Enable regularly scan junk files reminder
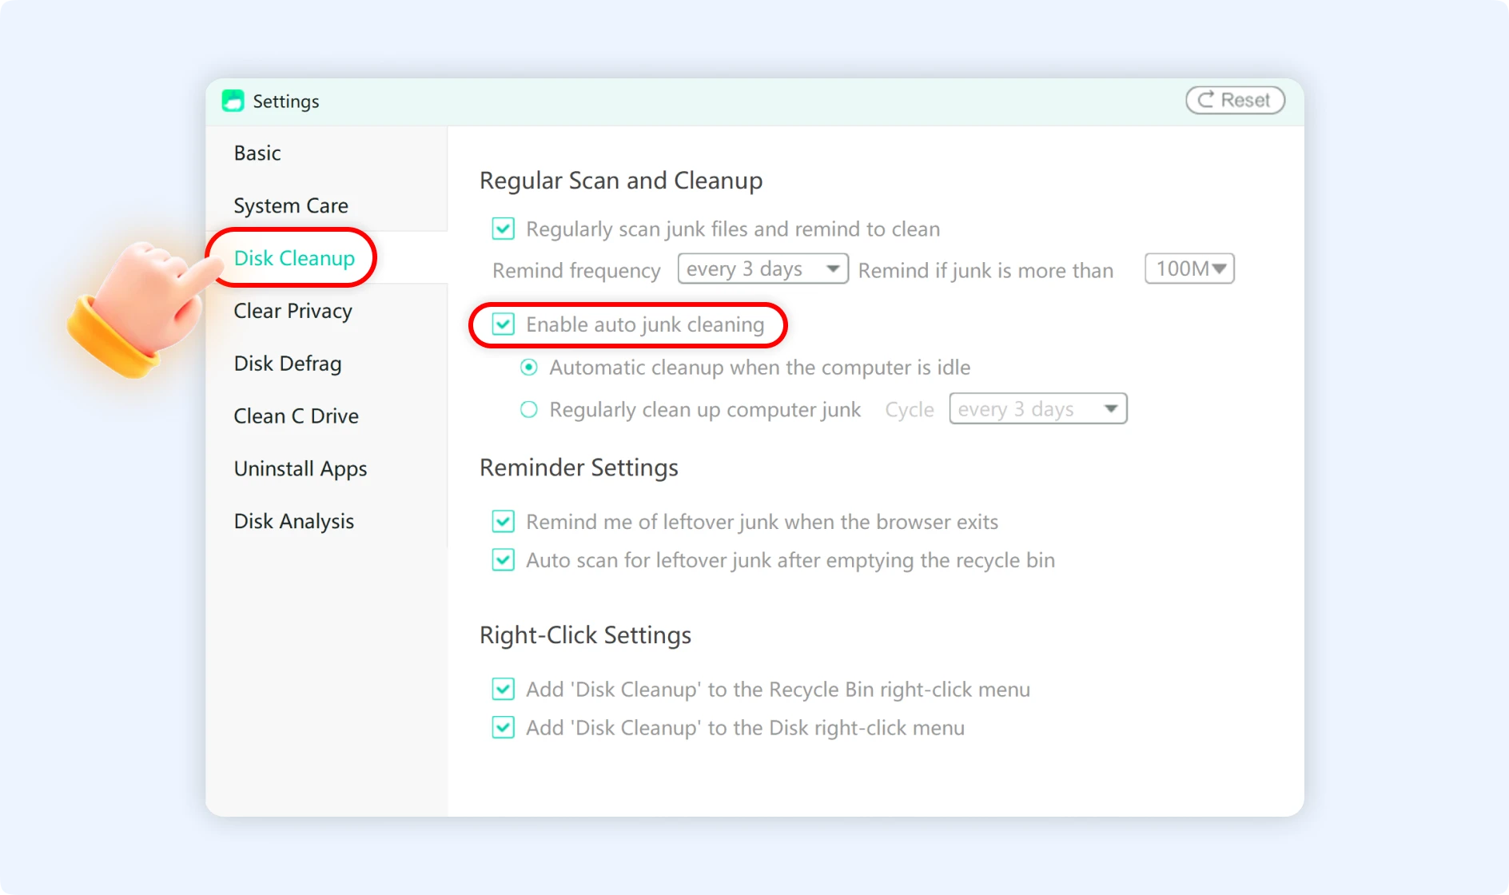 pyautogui.click(x=503, y=229)
